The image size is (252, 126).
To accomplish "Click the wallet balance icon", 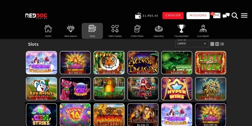I will (x=138, y=16).
